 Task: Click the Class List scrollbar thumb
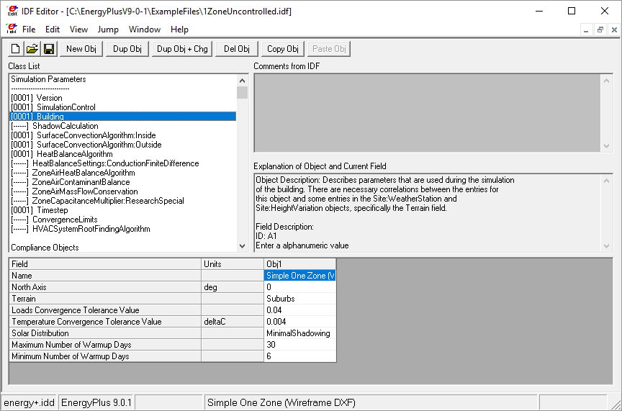click(x=243, y=92)
